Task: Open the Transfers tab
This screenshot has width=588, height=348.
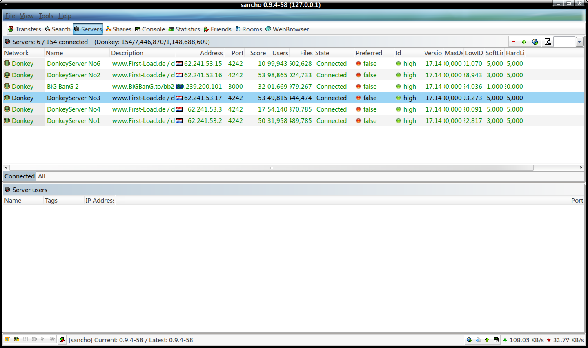Action: tap(24, 29)
